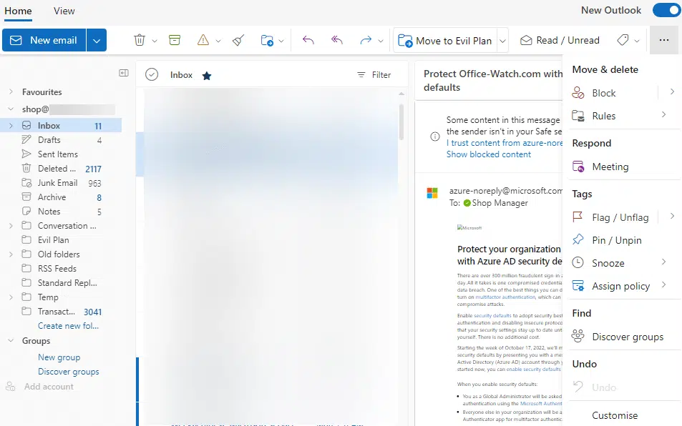The image size is (682, 426).
Task: Open the Deleted items folder
Action: [x=61, y=169]
